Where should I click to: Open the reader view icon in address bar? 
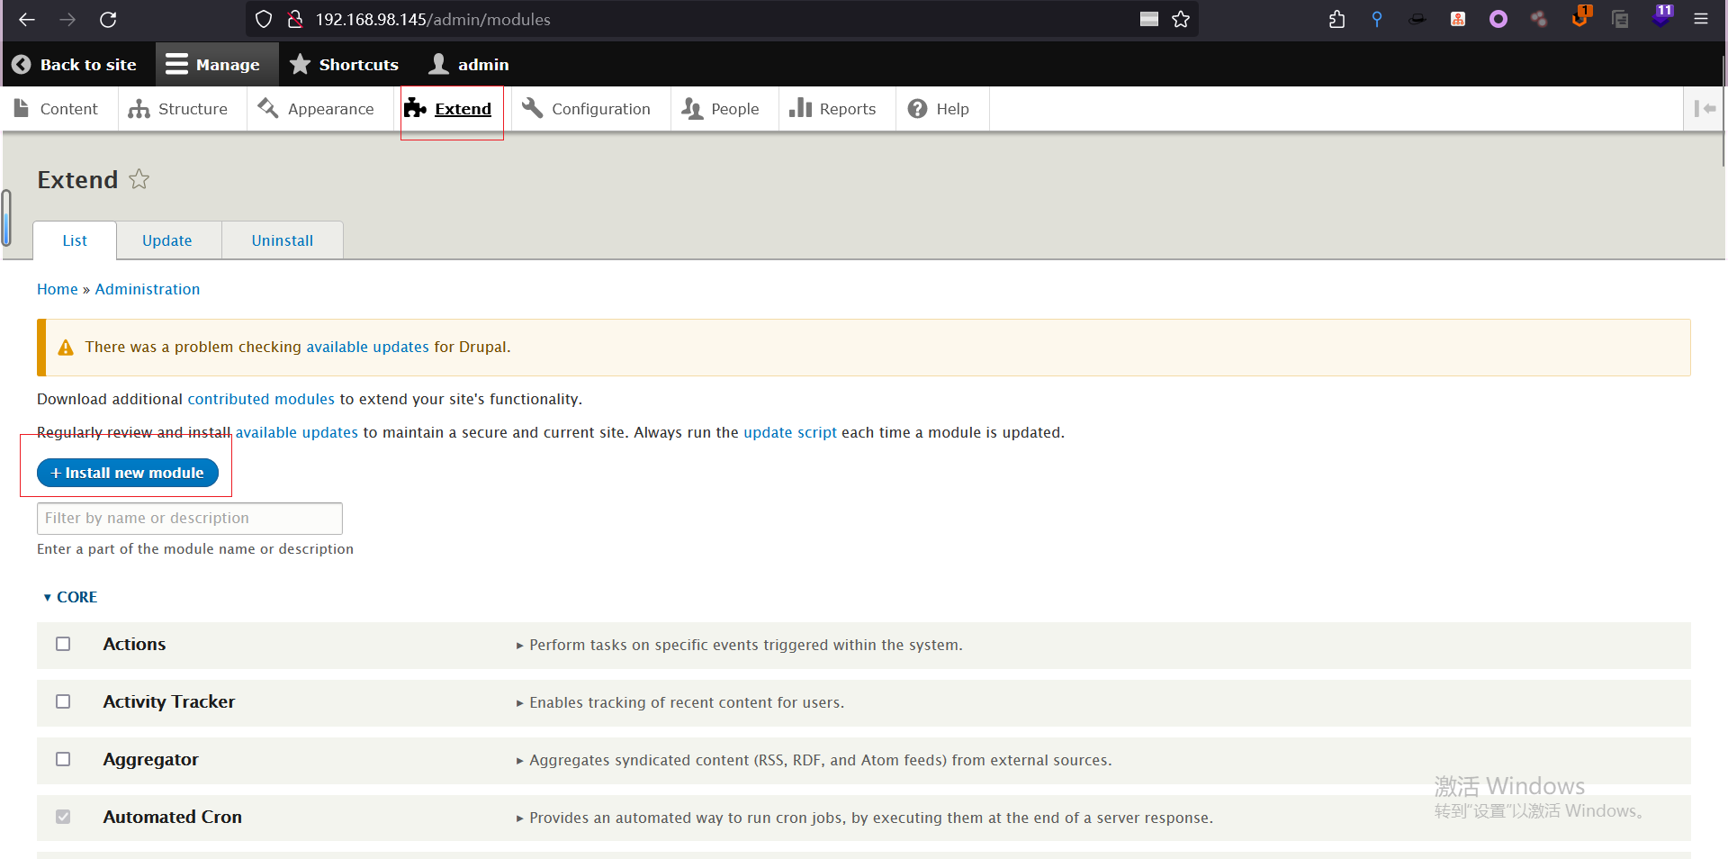1149,19
